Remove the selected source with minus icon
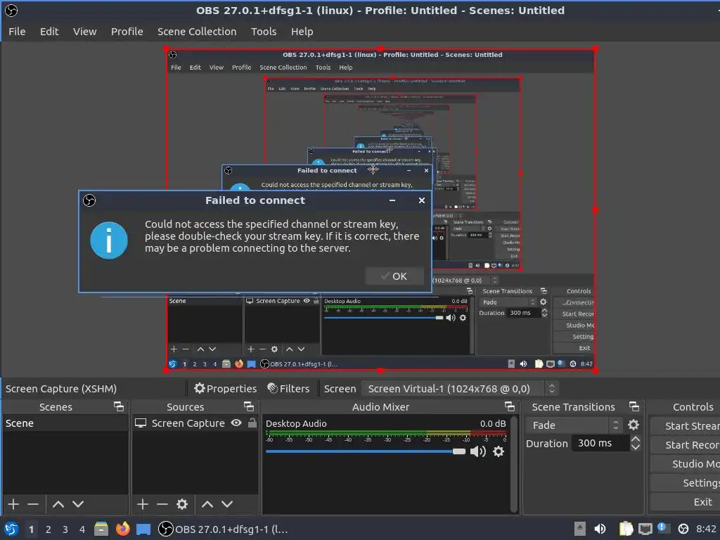The image size is (720, 540). (x=162, y=504)
